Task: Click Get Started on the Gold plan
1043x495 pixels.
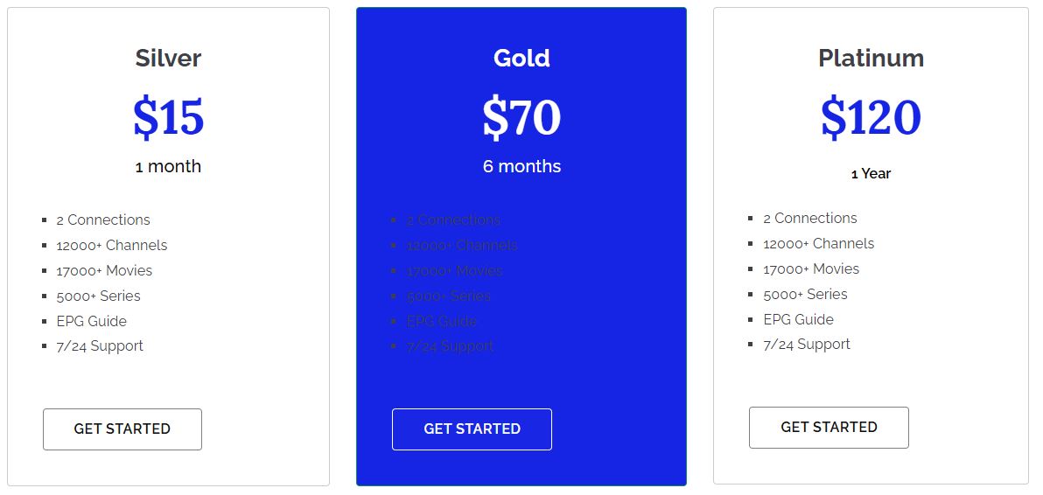Action: tap(472, 429)
